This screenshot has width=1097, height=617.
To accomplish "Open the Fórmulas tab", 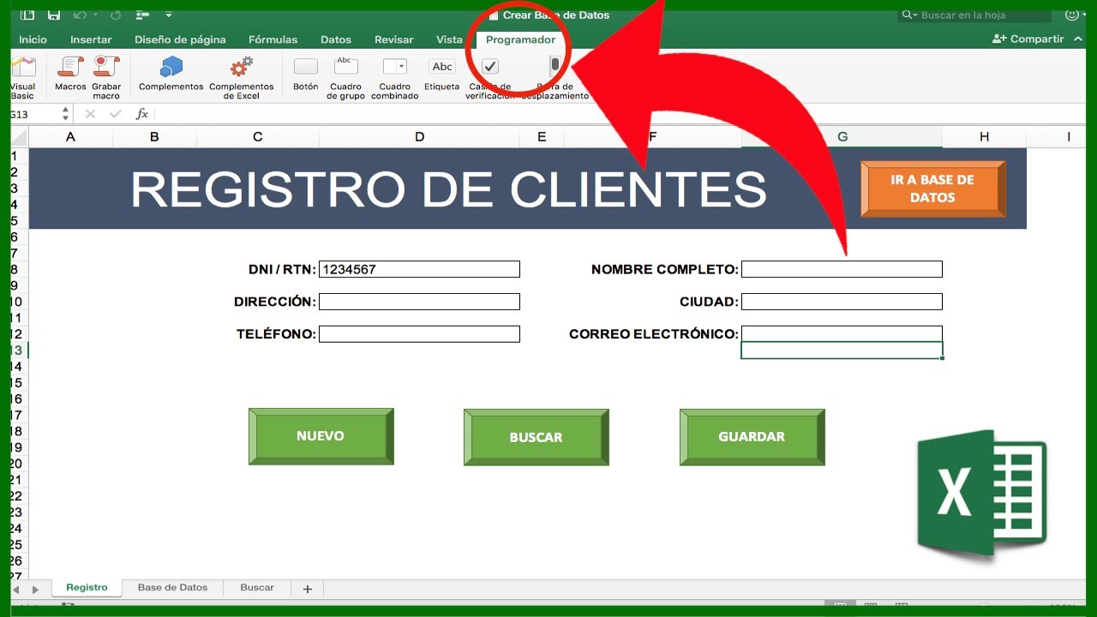I will pyautogui.click(x=273, y=39).
